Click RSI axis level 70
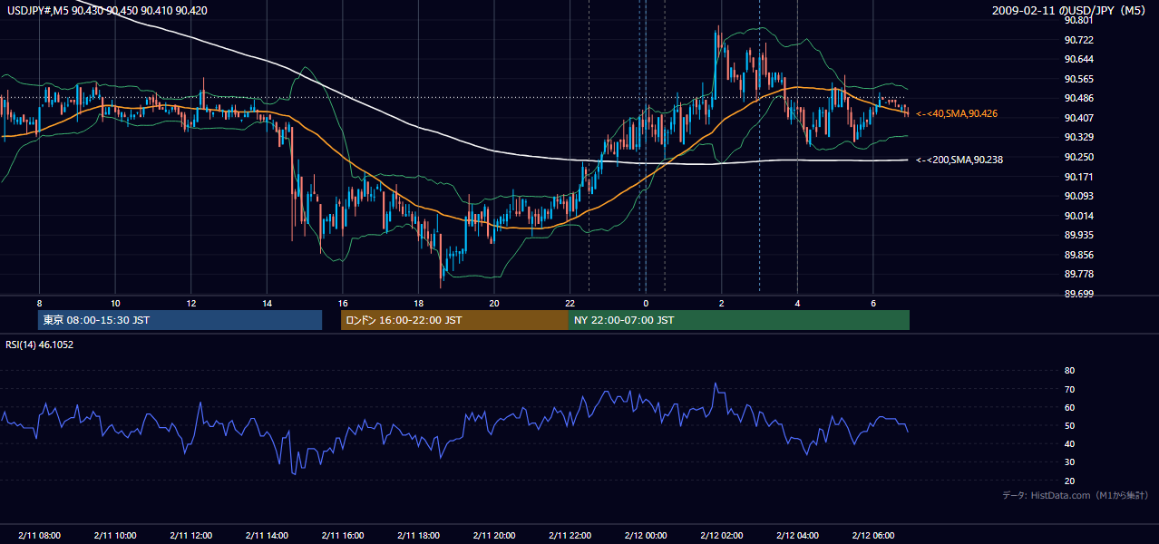 pos(1070,389)
